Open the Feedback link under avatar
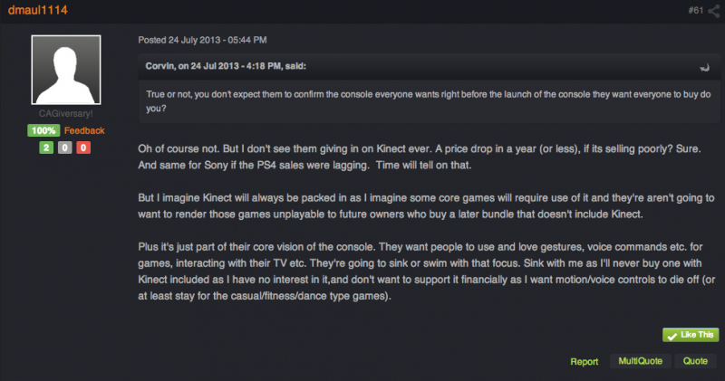Viewport: 725px width, 381px height. coord(84,130)
